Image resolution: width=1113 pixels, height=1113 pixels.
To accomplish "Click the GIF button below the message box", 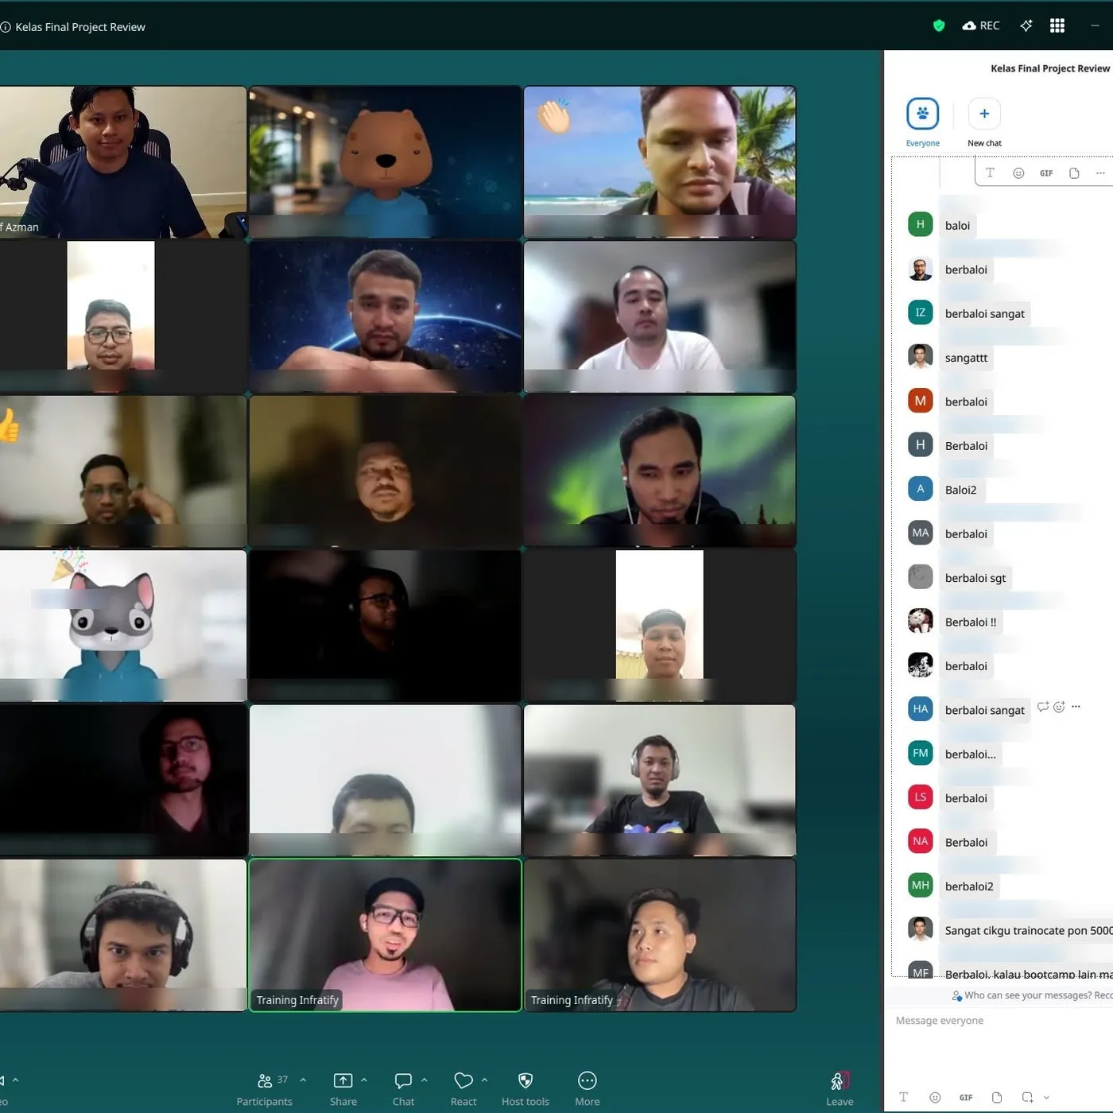I will click(x=966, y=1097).
